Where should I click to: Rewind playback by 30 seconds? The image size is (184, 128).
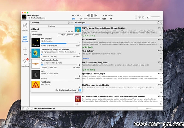(74, 15)
